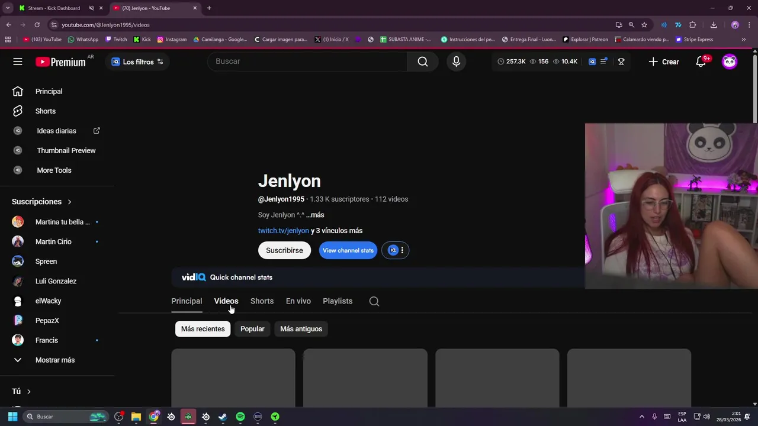Image resolution: width=758 pixels, height=426 pixels.
Task: Open the YouTube hamburger guide menu
Action: pos(18,62)
